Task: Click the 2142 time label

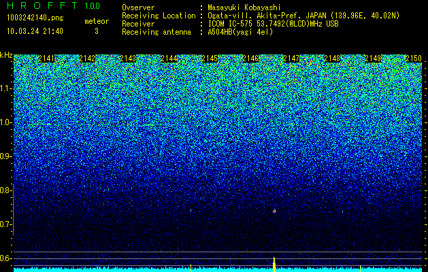Action: click(x=87, y=58)
